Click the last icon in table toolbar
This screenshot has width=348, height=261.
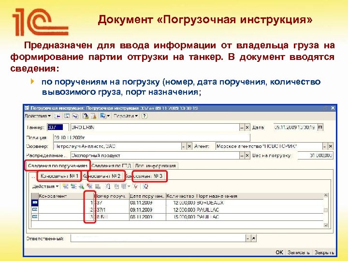point(145,187)
